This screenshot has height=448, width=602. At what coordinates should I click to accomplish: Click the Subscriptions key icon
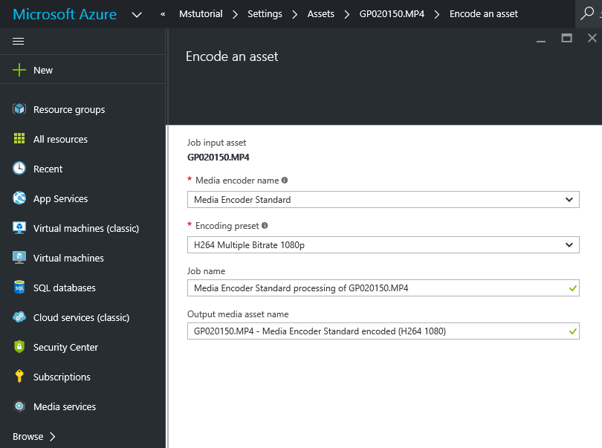[x=19, y=376]
